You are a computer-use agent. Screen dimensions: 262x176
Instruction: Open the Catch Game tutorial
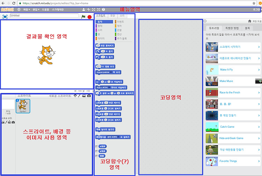[233, 127]
